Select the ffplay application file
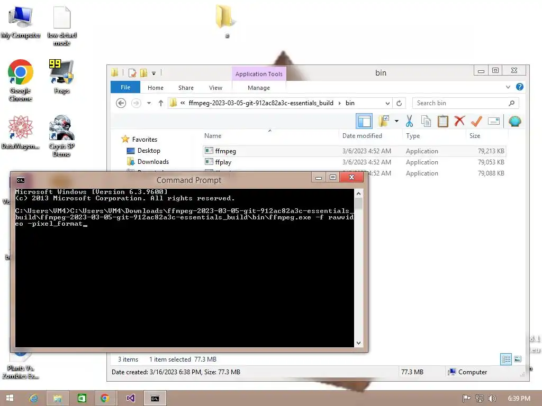Viewport: 542px width, 406px height. click(354, 162)
